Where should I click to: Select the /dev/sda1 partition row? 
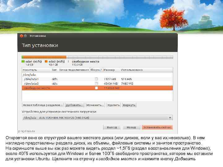pyautogui.click(x=98, y=79)
